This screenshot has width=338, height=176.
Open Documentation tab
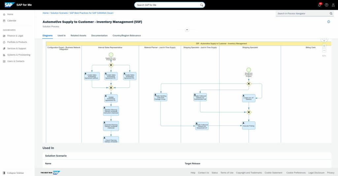point(99,36)
